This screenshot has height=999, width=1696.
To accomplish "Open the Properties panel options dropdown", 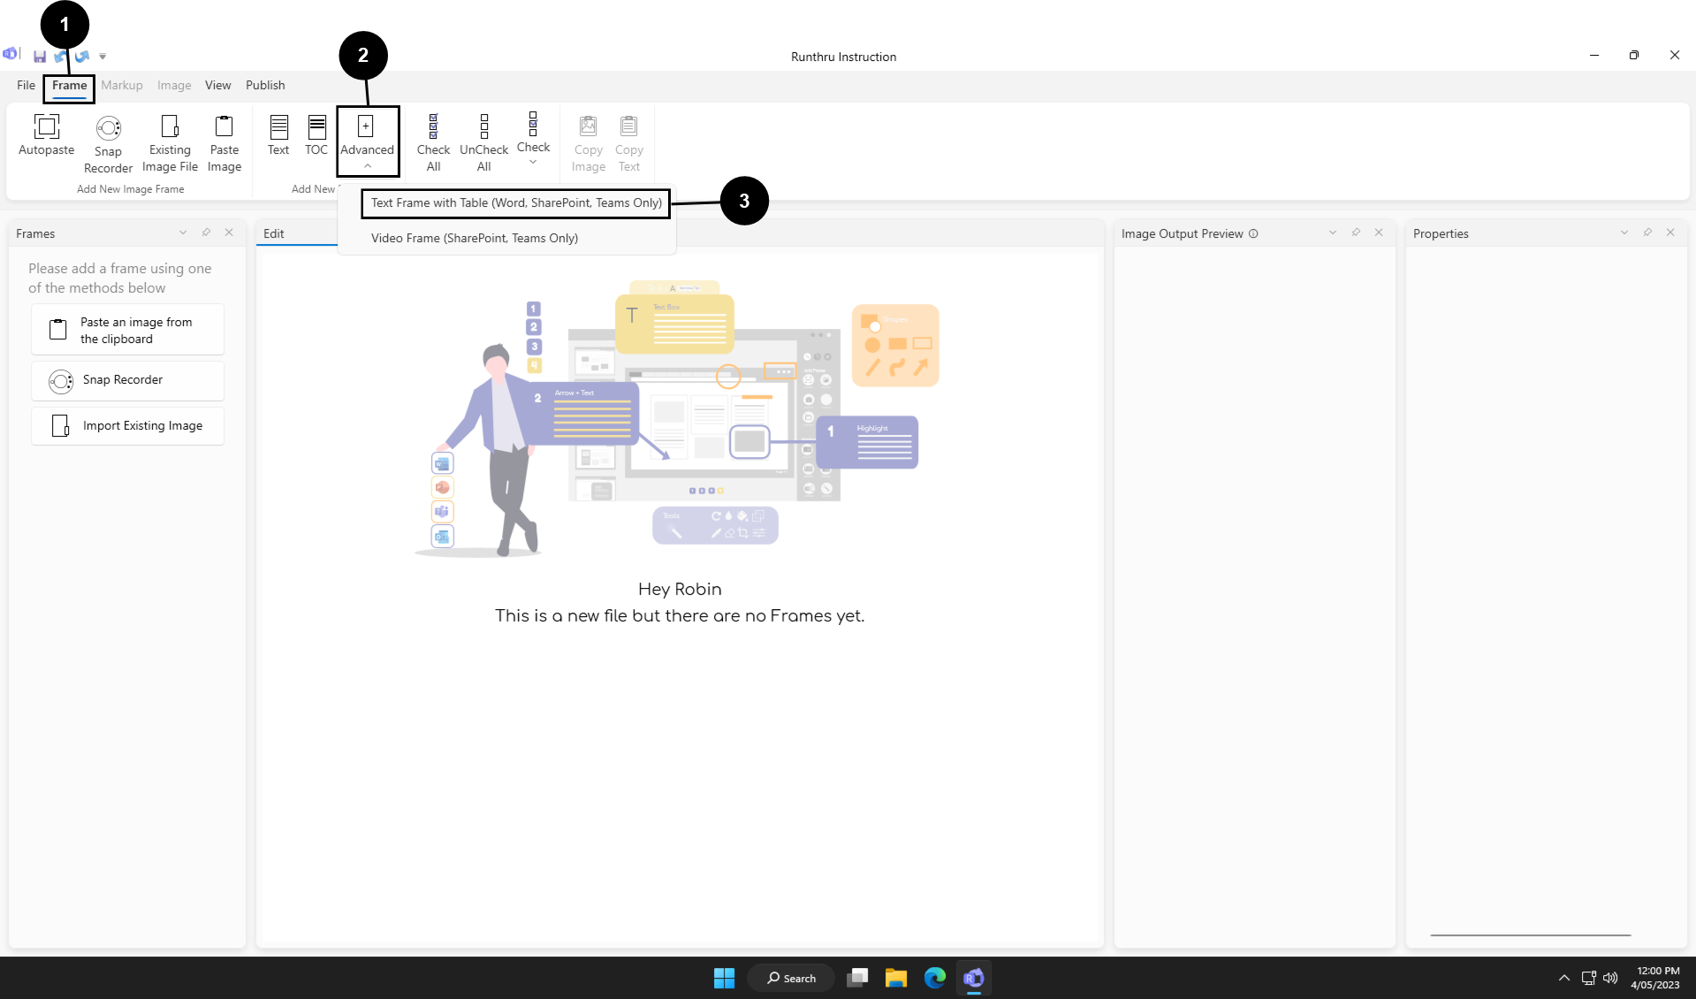I will click(1624, 233).
